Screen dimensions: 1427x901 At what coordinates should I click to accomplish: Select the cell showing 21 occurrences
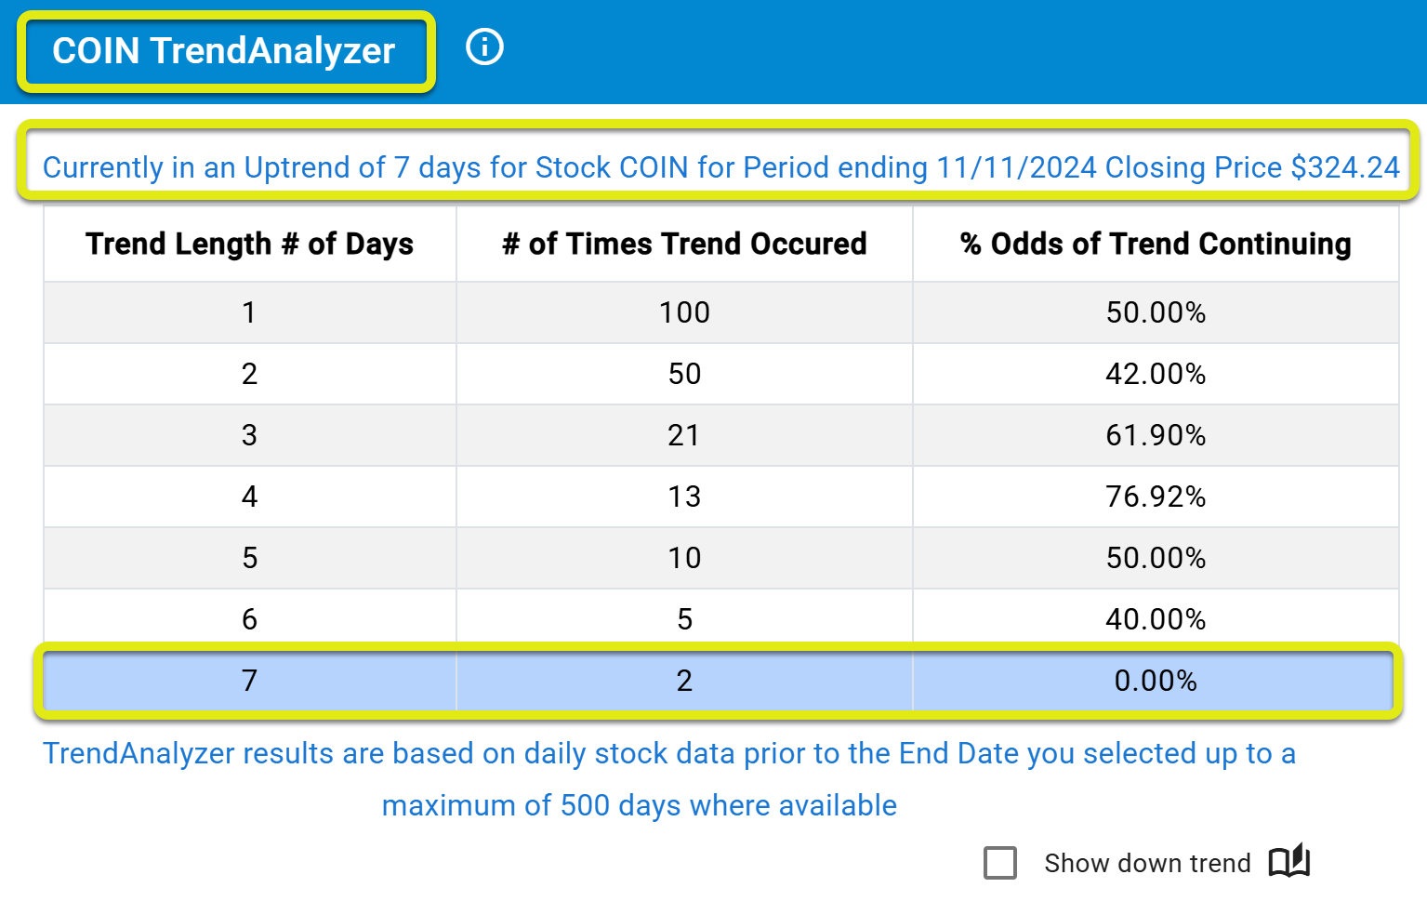point(684,435)
